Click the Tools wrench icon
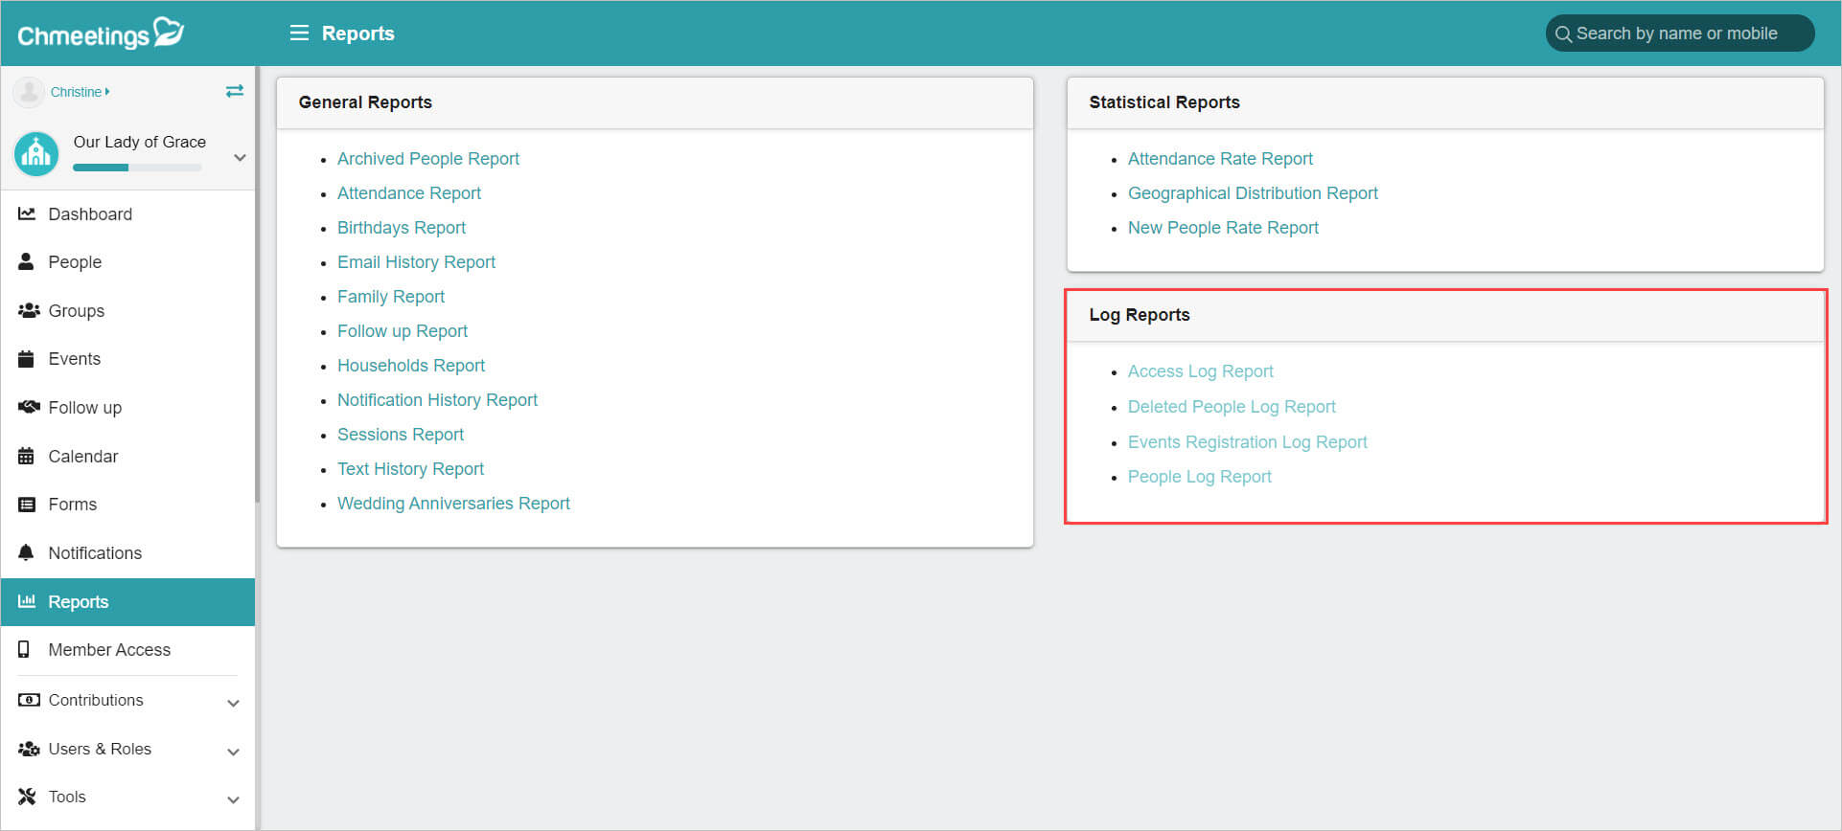1842x831 pixels. tap(27, 797)
